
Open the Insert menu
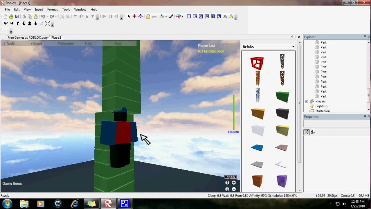click(39, 10)
